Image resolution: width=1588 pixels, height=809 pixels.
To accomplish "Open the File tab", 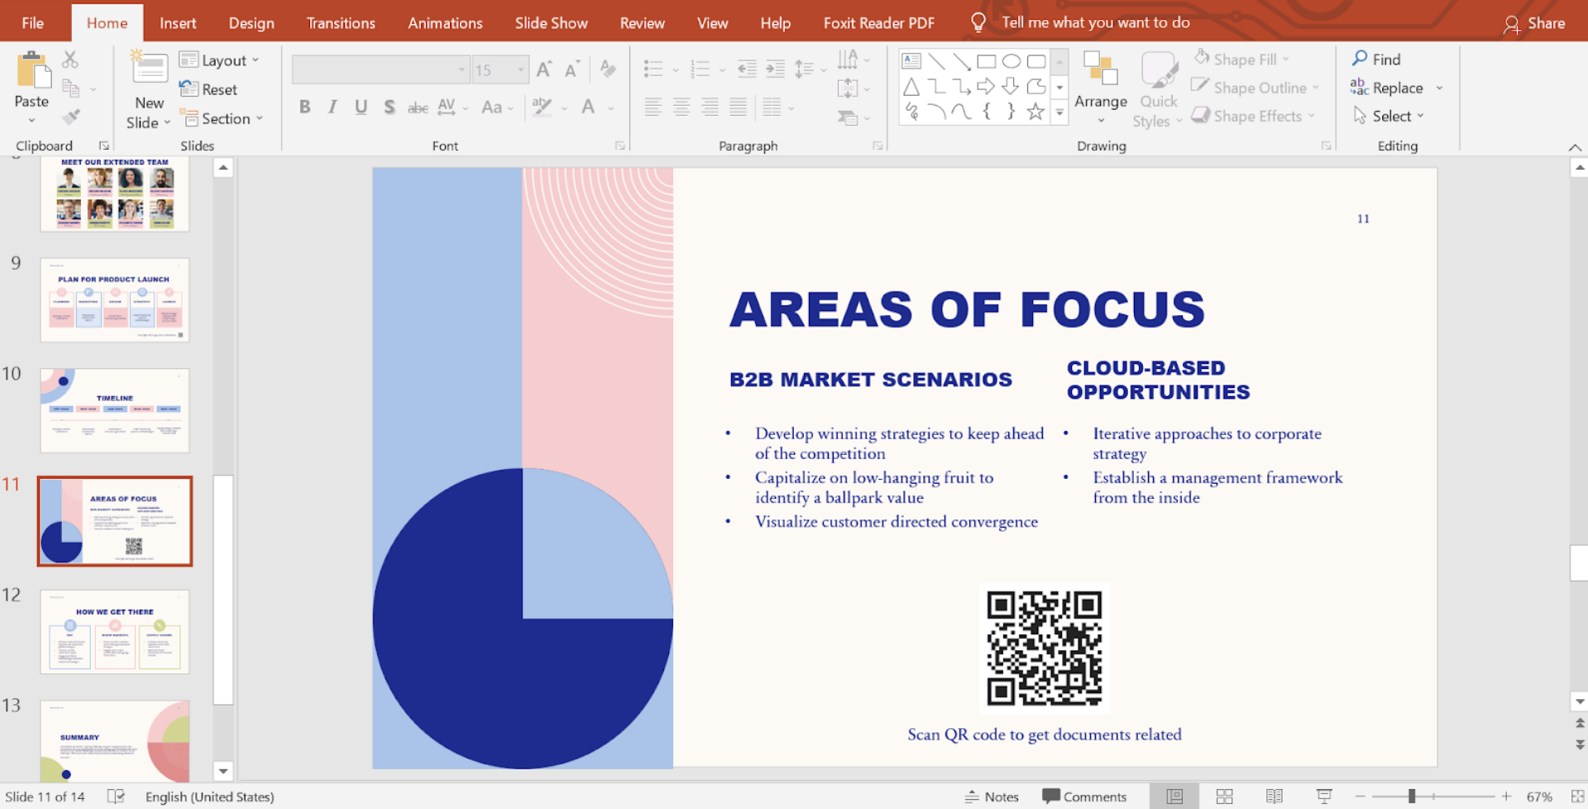I will [33, 23].
